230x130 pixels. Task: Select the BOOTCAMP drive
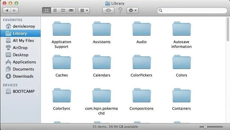tap(20, 91)
